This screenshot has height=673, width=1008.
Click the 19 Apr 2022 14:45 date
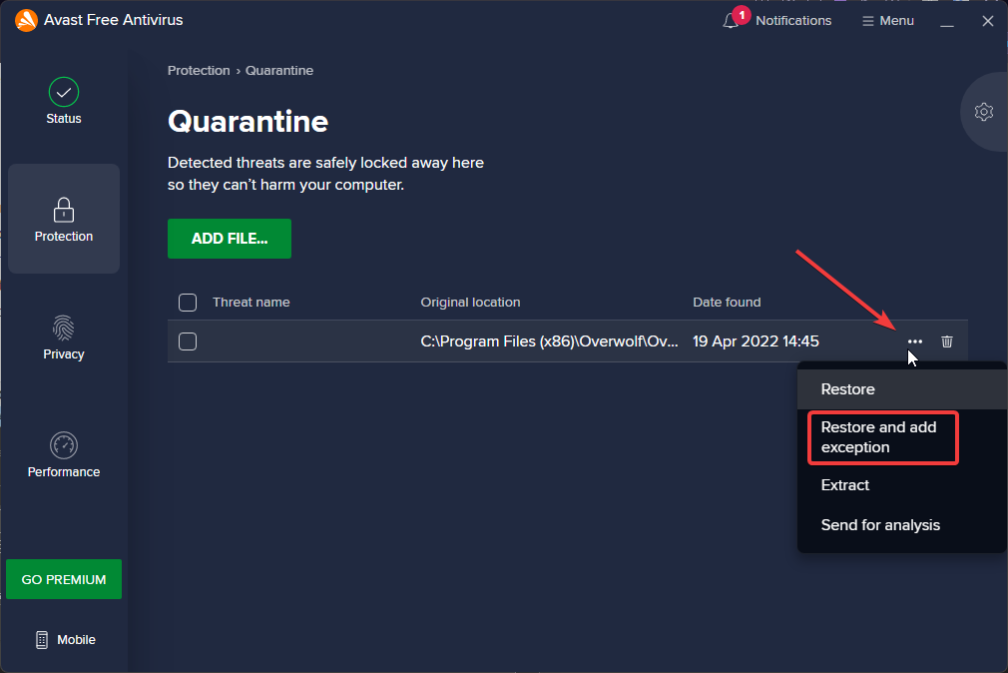point(756,341)
